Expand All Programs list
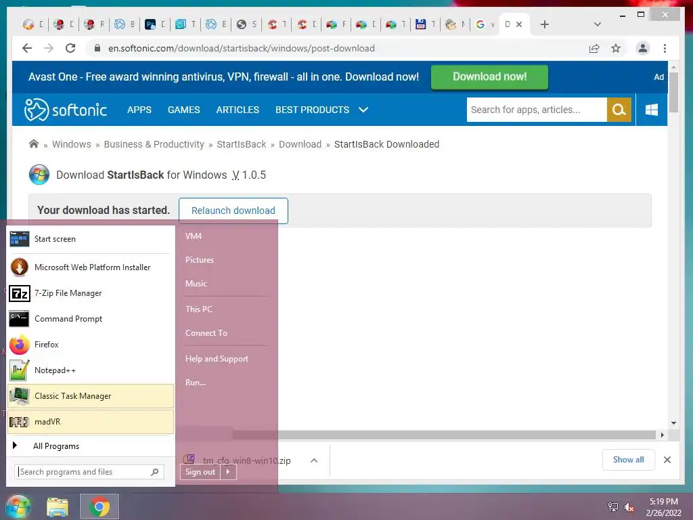This screenshot has width=693, height=520. (91, 446)
